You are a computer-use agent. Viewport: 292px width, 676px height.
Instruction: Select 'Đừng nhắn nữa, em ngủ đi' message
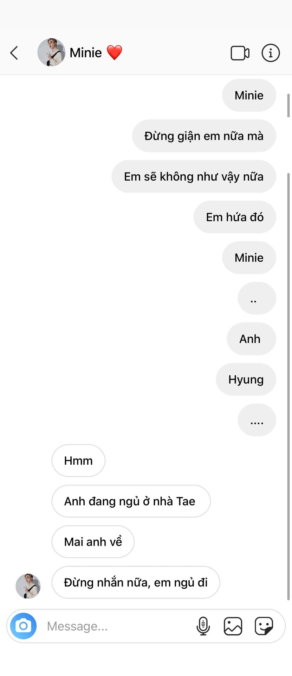pyautogui.click(x=136, y=582)
